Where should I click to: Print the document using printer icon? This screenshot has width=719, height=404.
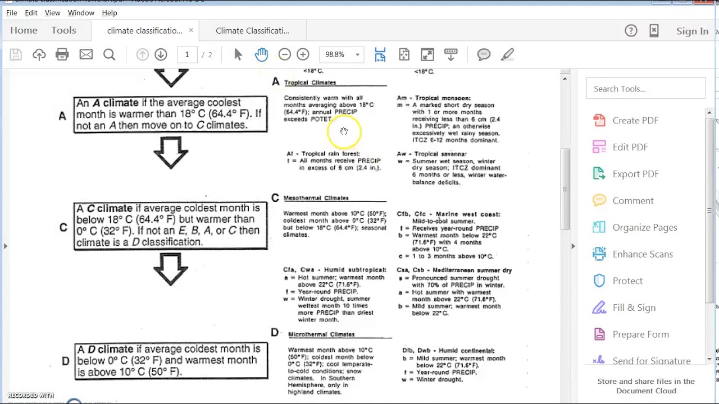click(x=62, y=54)
